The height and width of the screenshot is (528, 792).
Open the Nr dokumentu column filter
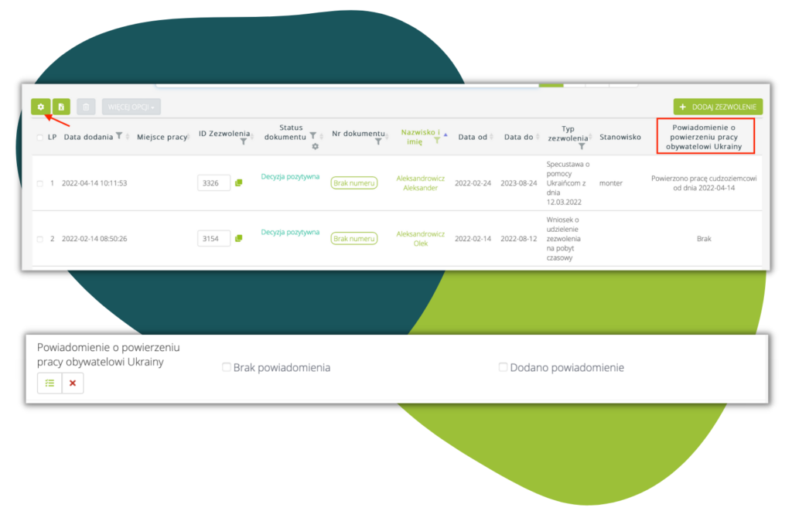(378, 141)
